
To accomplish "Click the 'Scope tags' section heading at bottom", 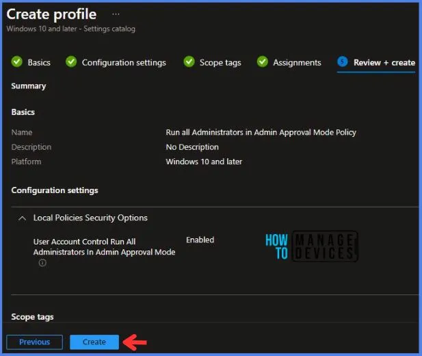I will pos(32,317).
